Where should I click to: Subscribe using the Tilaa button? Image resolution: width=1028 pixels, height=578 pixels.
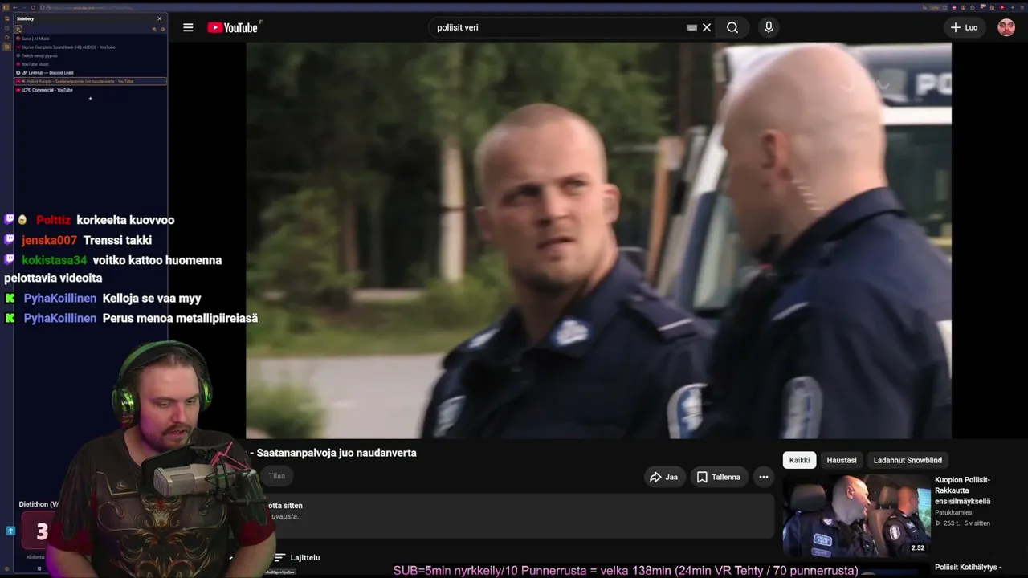(x=277, y=476)
